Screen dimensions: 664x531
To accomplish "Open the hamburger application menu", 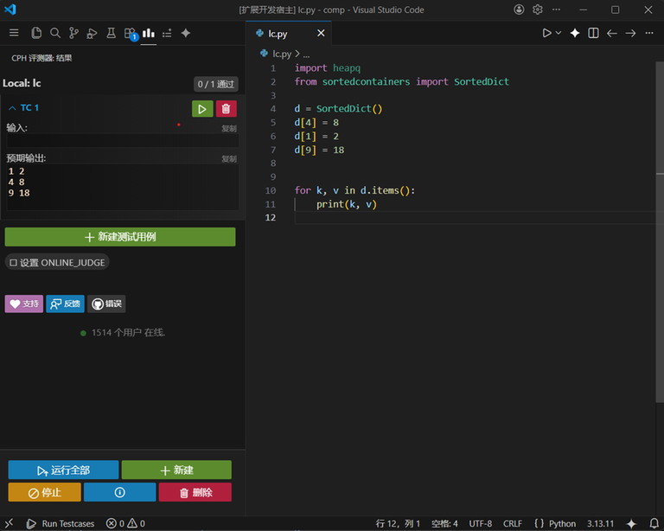I will click(x=14, y=33).
